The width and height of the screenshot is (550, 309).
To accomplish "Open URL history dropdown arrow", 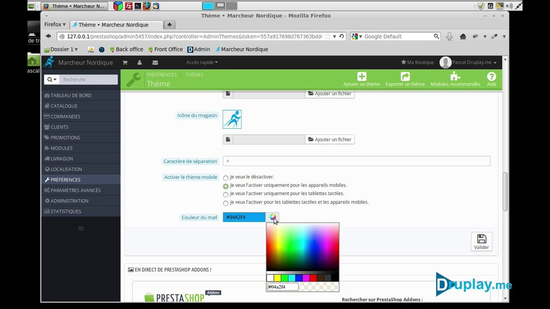I will (334, 36).
